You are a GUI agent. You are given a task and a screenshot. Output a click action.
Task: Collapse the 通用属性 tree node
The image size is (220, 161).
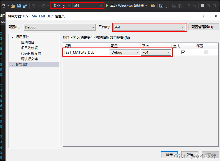[x=12, y=37]
